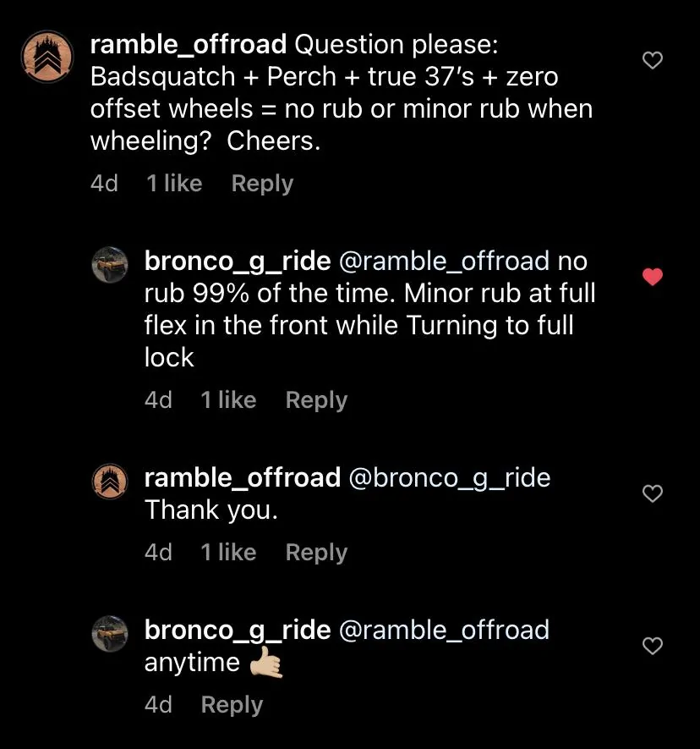Open bronco_g_ride username on 'no rub' reply

pos(238,262)
